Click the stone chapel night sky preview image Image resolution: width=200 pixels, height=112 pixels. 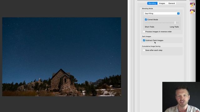(x=62, y=57)
